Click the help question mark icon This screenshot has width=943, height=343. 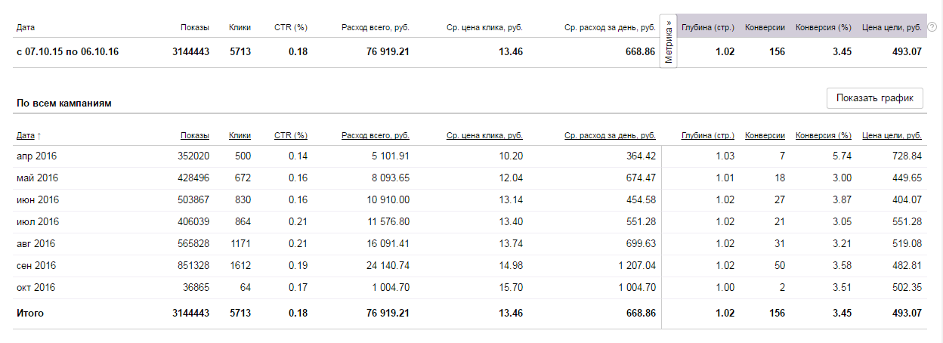[932, 27]
